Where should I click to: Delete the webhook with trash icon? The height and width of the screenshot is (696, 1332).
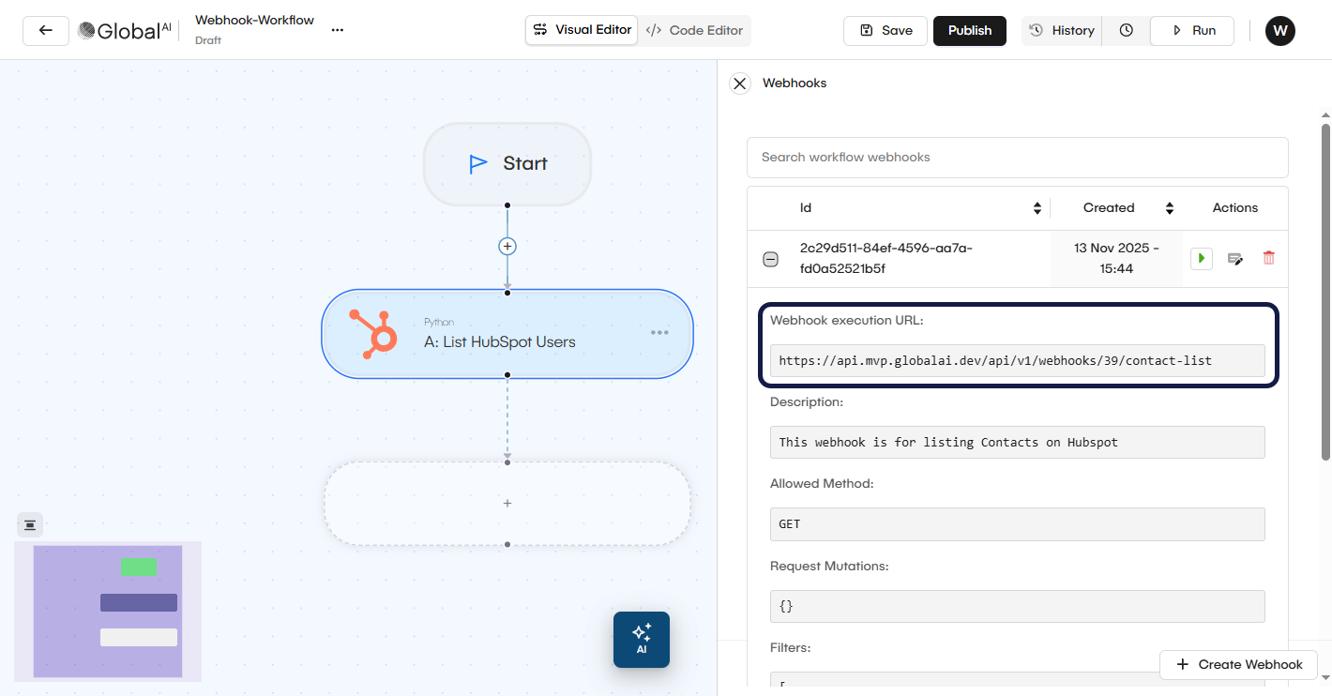(x=1269, y=258)
